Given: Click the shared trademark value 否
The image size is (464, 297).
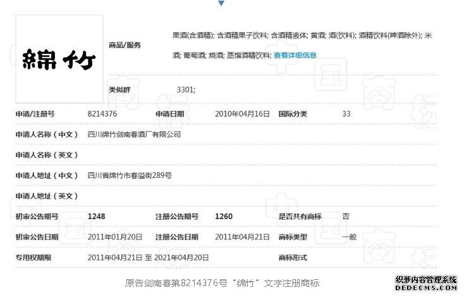Looking at the screenshot, I should click(x=346, y=217).
